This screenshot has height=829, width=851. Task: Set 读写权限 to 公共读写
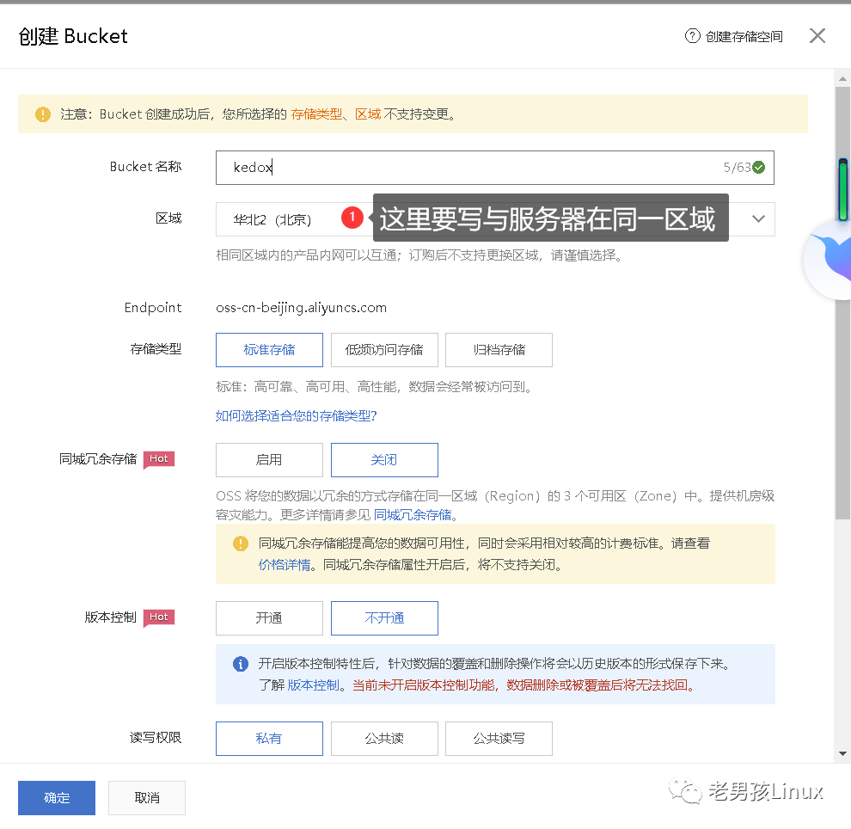pyautogui.click(x=499, y=739)
